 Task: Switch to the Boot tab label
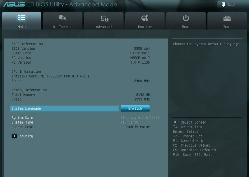(186, 27)
